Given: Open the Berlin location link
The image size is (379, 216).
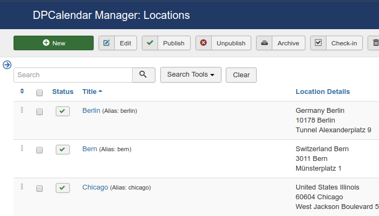Looking at the screenshot, I should [91, 110].
